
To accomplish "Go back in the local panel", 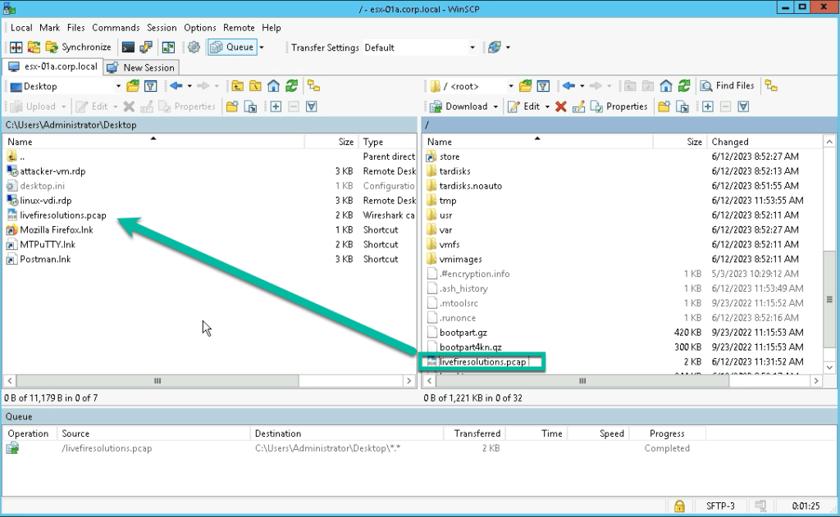I will tap(176, 86).
